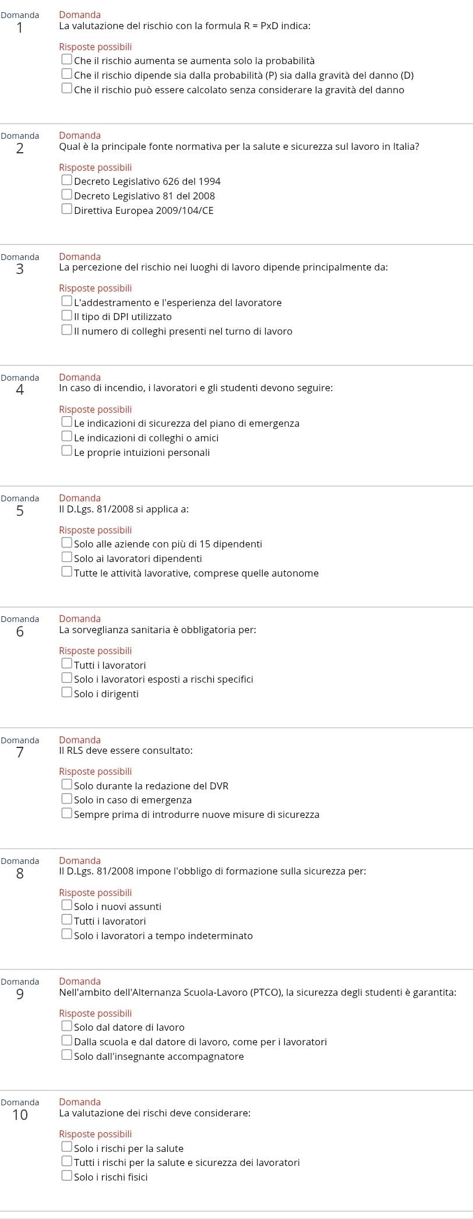Select 'Tutti i lavoratori' under question 8
The image size is (473, 1219).
[x=67, y=920]
